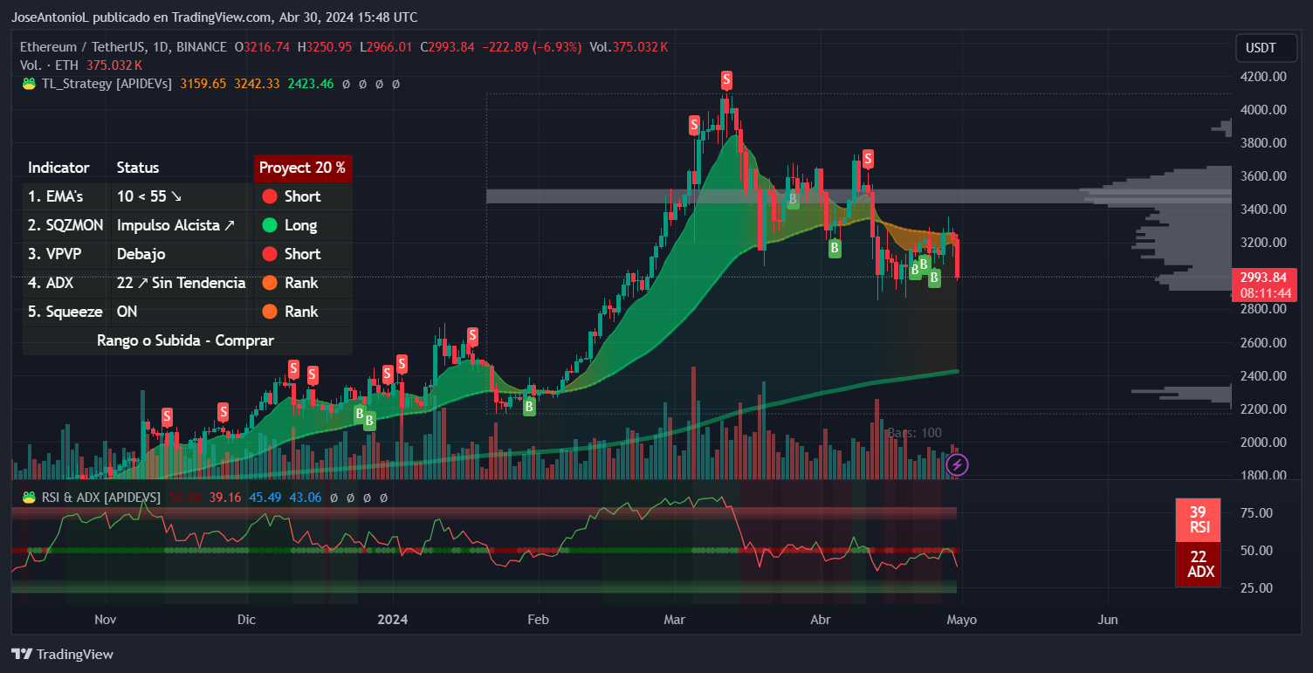Click the green 2423.46 strategy value
Viewport: 1313px width, 673px height.
(311, 84)
